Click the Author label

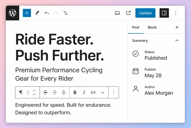click(150, 87)
